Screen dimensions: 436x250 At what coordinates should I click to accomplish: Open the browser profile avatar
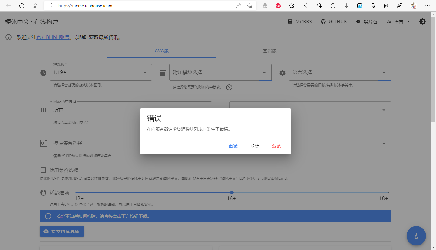414,6
